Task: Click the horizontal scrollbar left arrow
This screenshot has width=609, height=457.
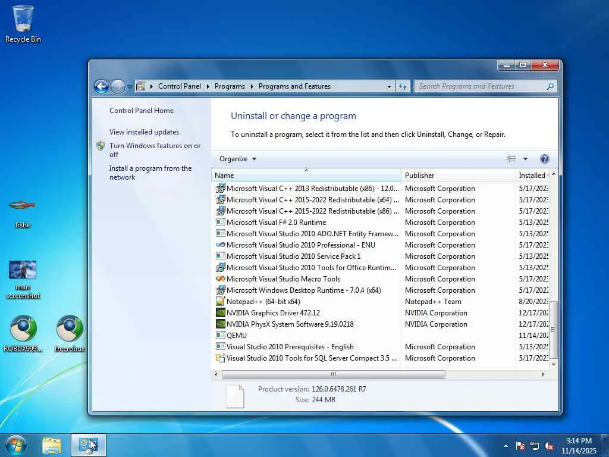Action: coord(216,374)
